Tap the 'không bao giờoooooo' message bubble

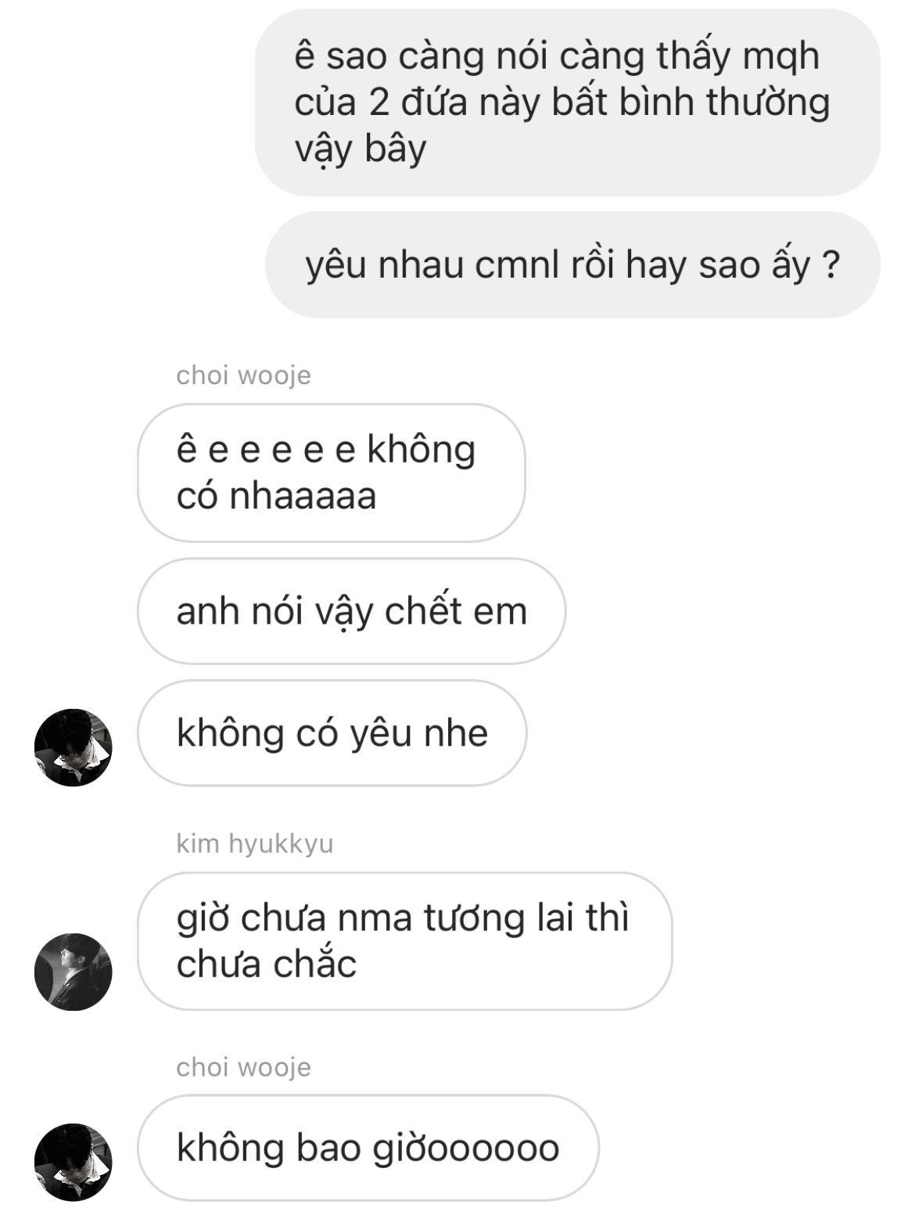coord(368,1148)
